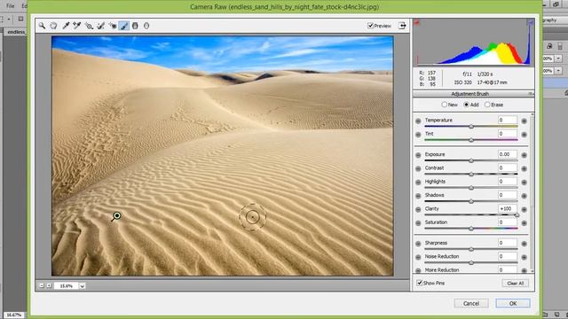Decrease Highlights with its minus icon
This screenshot has height=319, width=568.
(x=418, y=183)
